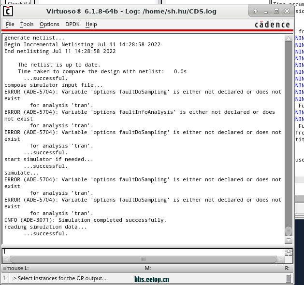
Task: Click the horizontal scrollbar right arrow
Action: (280, 259)
